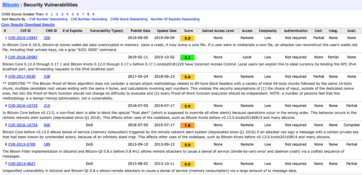Screen dimensions: 362x175
Task: Open CWE ID 310 link
Action: 47,106
